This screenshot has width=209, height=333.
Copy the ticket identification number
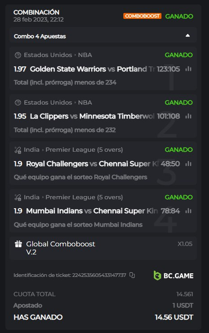(132, 275)
